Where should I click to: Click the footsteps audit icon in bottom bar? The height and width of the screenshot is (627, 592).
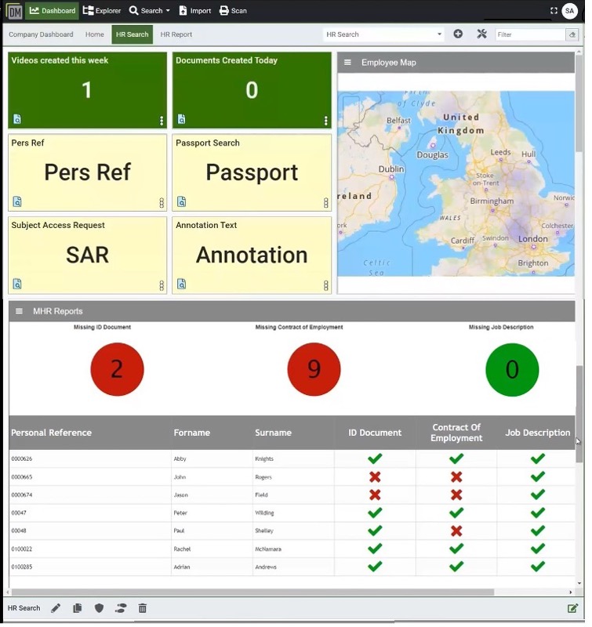[121, 609]
